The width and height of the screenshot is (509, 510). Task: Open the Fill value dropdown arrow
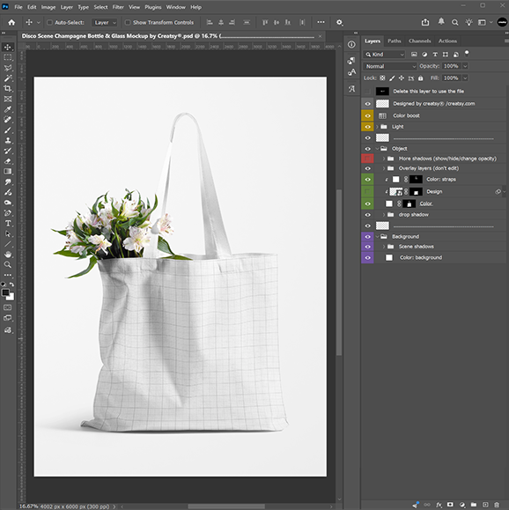pyautogui.click(x=465, y=78)
